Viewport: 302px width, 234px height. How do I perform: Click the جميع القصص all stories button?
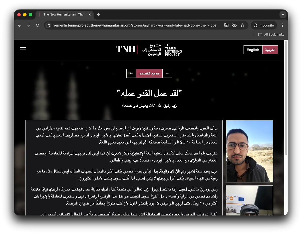pyautogui.click(x=149, y=73)
